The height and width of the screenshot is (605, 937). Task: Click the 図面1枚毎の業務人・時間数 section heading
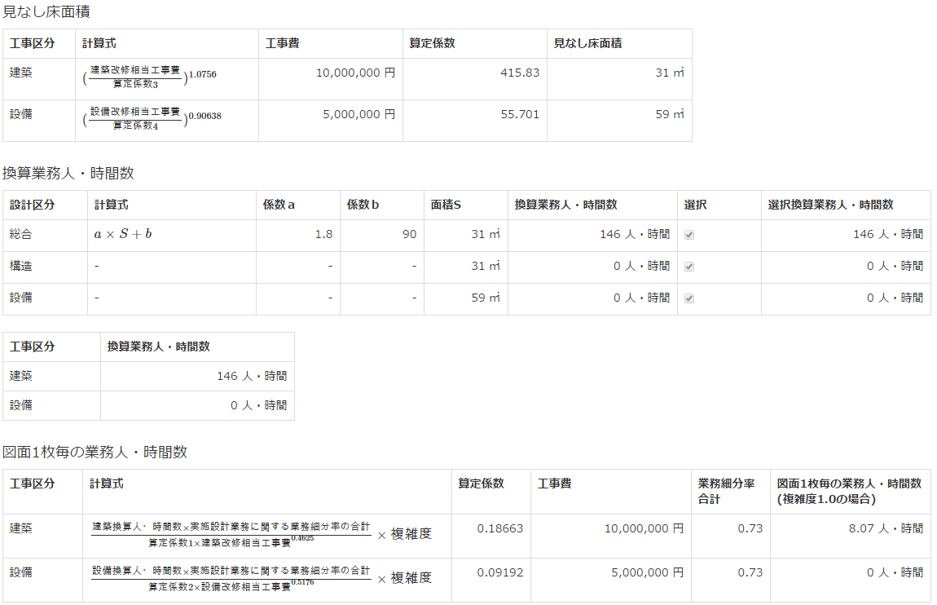click(x=95, y=452)
